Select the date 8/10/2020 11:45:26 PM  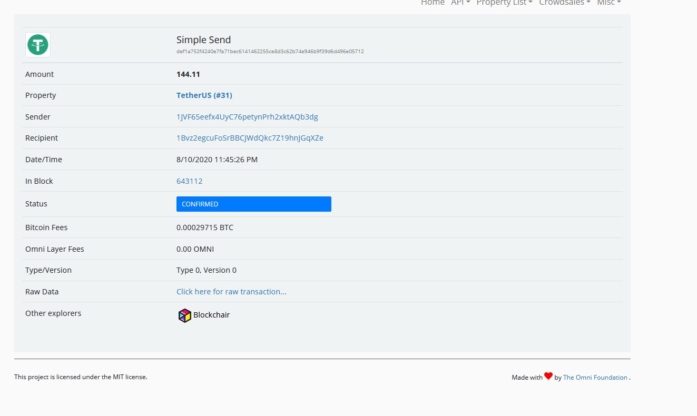click(x=217, y=160)
